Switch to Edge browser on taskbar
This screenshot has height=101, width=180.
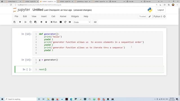(71, 99)
